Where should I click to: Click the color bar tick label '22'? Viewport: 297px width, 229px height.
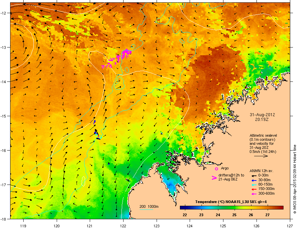click(185, 215)
